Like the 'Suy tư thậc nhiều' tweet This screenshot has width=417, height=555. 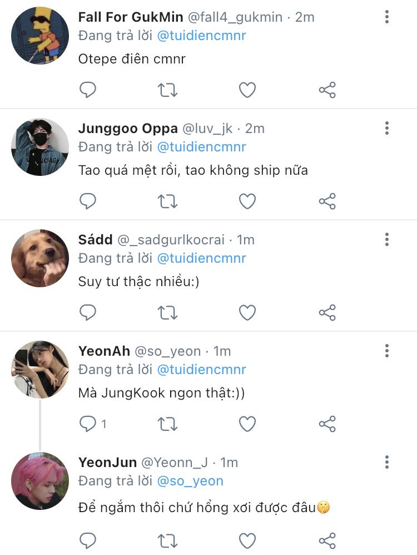(247, 312)
